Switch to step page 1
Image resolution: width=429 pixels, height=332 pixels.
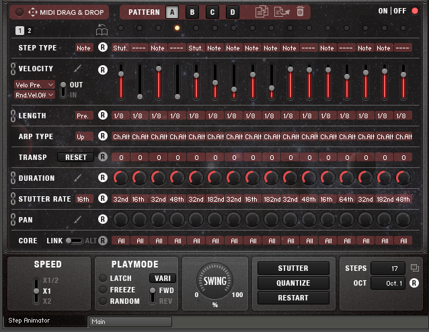(x=19, y=30)
